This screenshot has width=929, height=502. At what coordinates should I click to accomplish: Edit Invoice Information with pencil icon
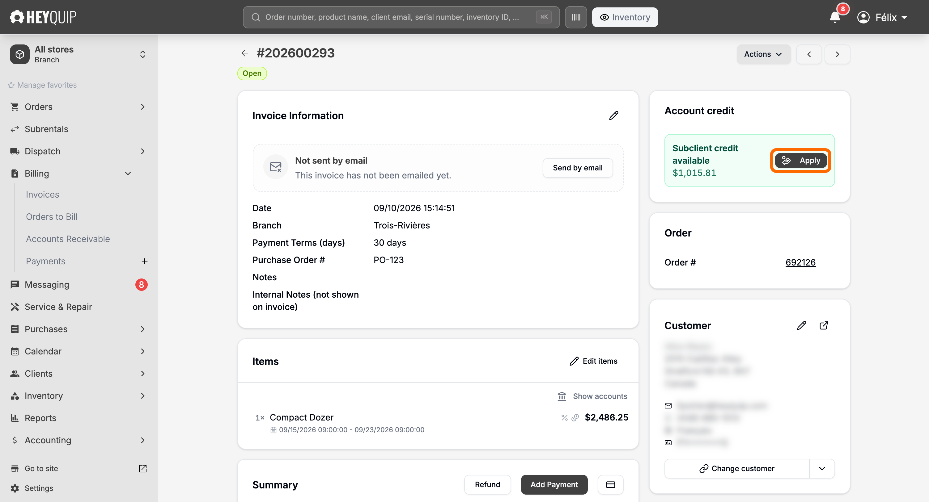(613, 116)
